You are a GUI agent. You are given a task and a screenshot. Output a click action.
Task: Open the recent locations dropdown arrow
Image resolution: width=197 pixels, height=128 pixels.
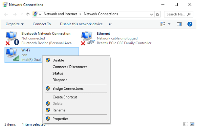(22, 14)
